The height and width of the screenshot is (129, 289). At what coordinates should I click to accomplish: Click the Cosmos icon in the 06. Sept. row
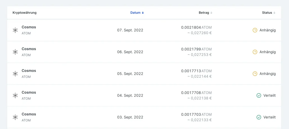click(15, 52)
